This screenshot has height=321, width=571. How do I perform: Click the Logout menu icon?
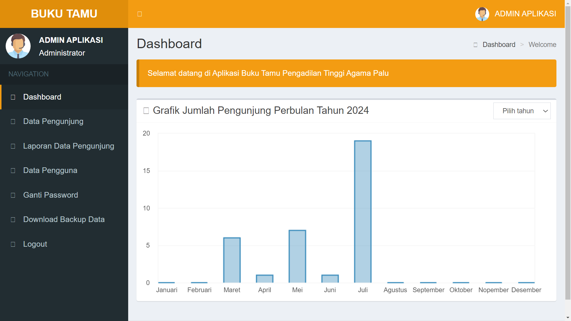13,244
